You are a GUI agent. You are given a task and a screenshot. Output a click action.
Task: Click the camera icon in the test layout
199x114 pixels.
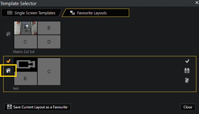26,64
